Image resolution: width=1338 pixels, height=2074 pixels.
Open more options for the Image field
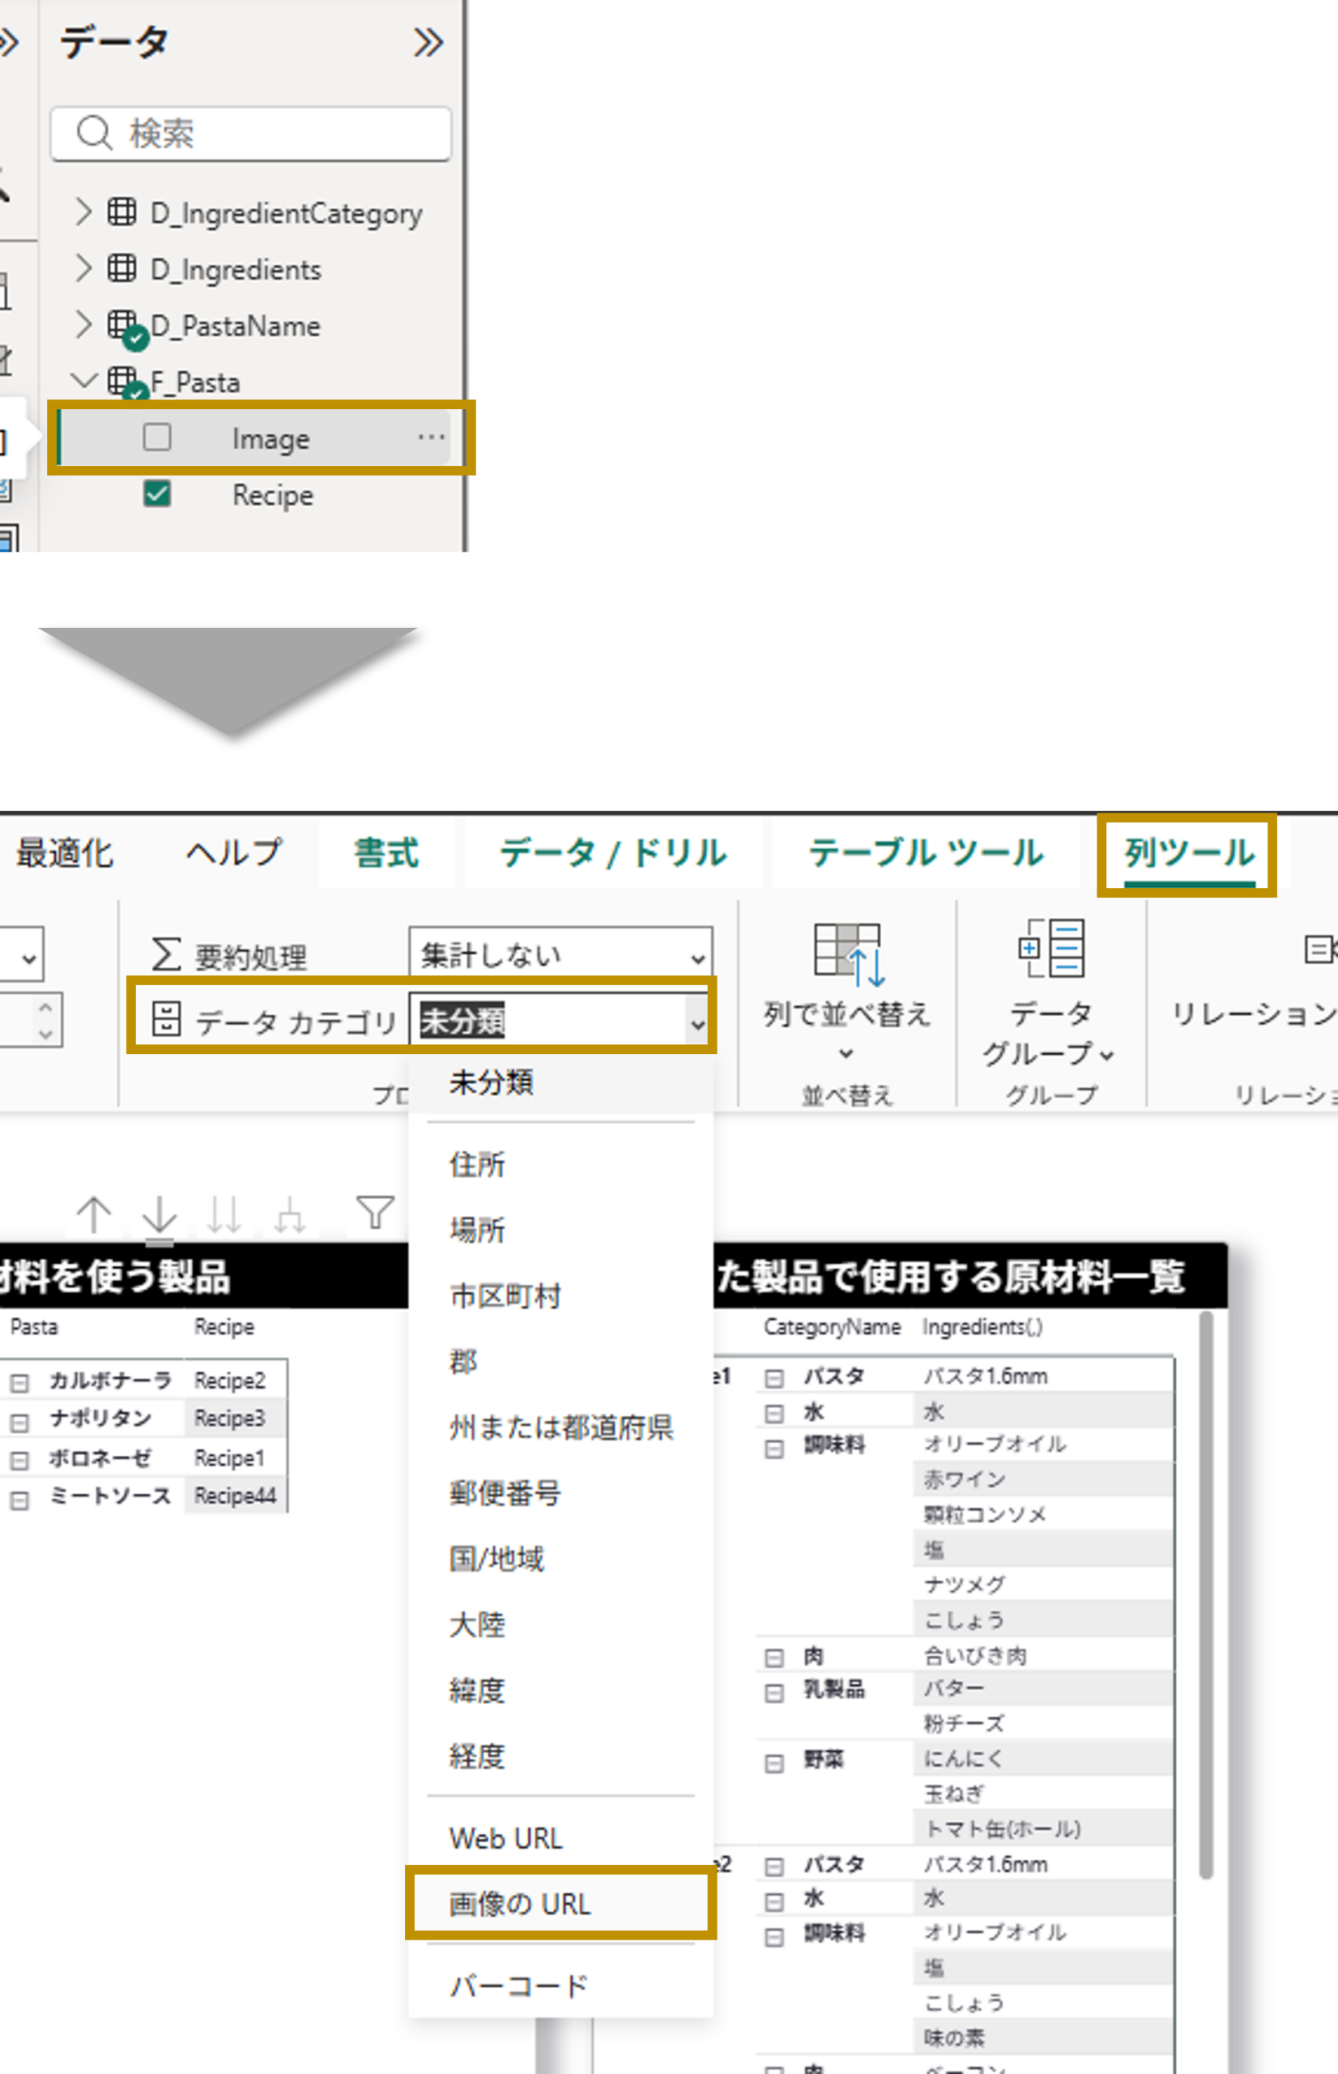click(431, 437)
